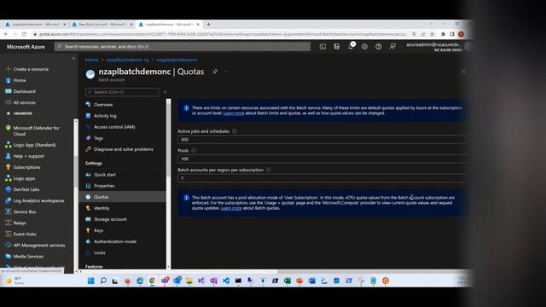Show info tooltip for Batch accounts per region

(x=269, y=170)
